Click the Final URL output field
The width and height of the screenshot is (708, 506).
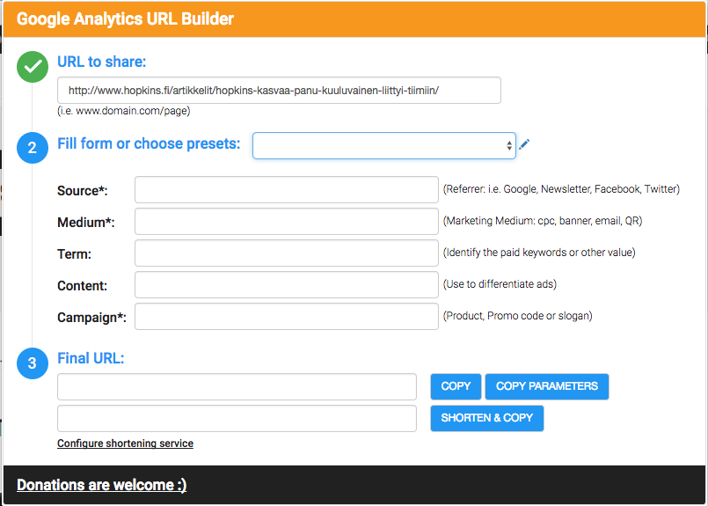[237, 386]
